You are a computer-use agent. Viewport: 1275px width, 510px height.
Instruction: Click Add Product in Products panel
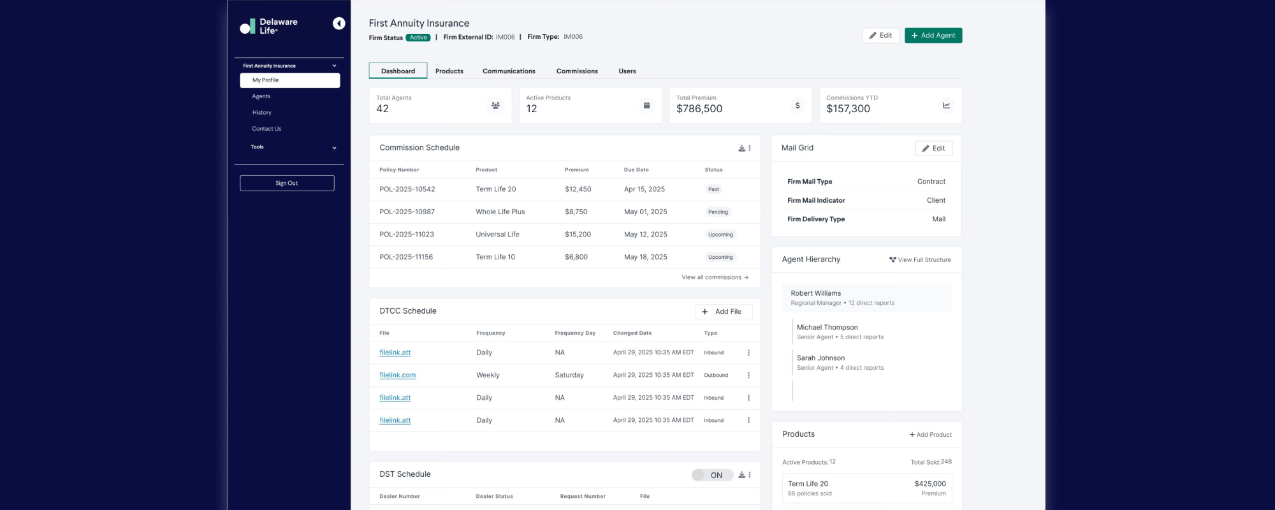931,435
